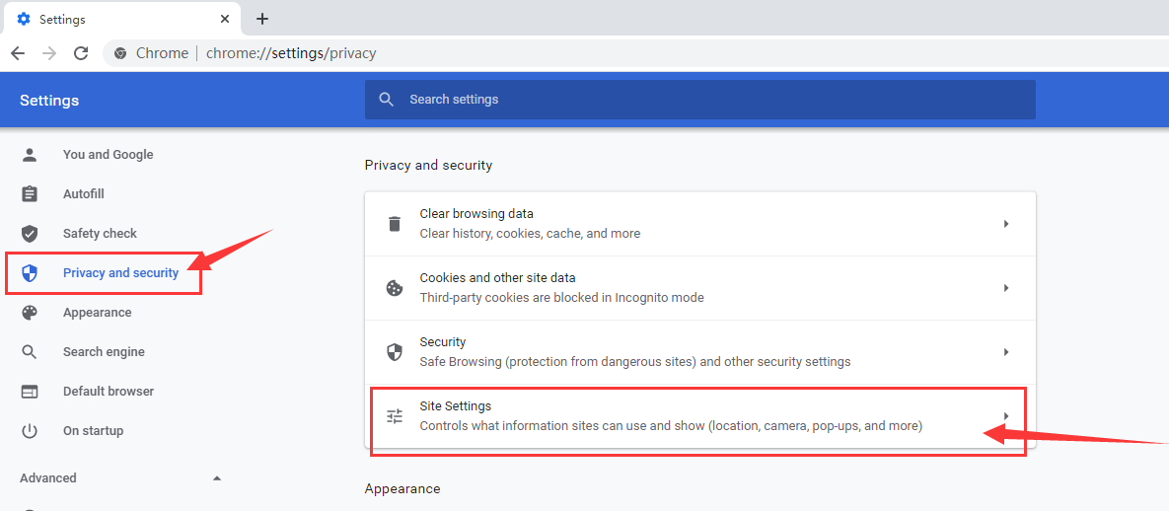Click the Settings tab gear icon

coord(24,19)
